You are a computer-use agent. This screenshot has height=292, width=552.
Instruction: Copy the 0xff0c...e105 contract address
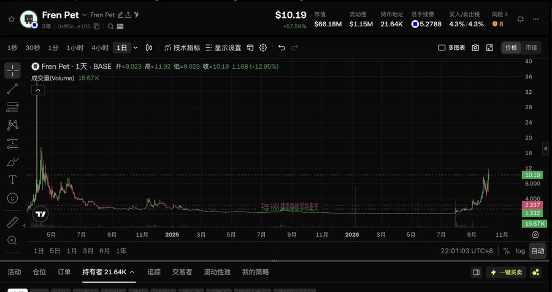point(97,26)
